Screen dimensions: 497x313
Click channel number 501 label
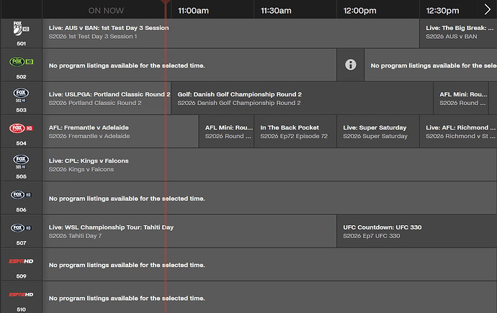pos(21,44)
